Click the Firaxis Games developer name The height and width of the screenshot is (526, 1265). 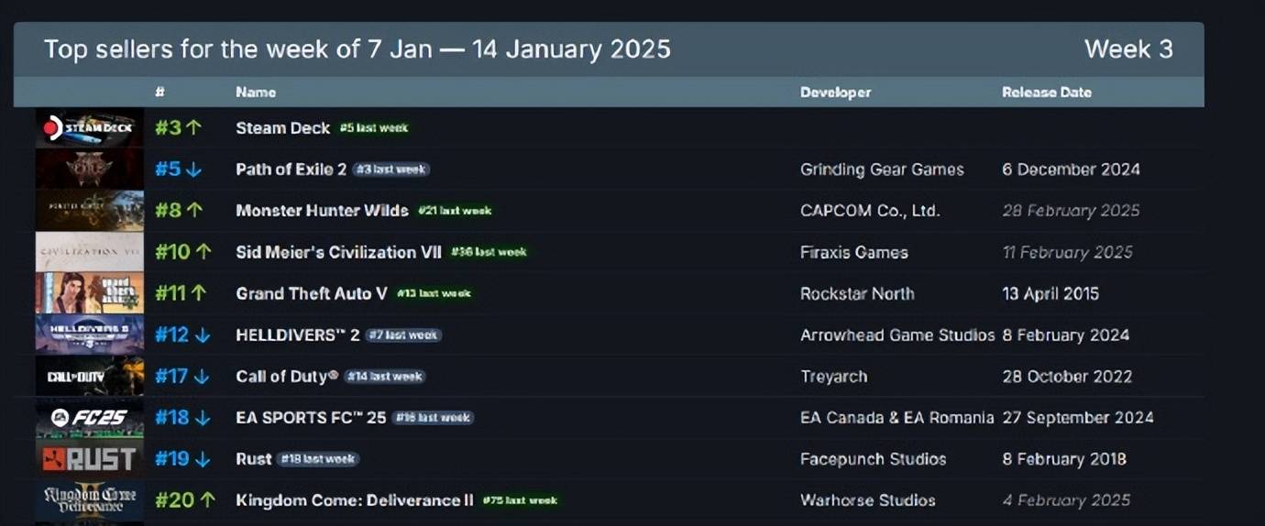point(854,252)
